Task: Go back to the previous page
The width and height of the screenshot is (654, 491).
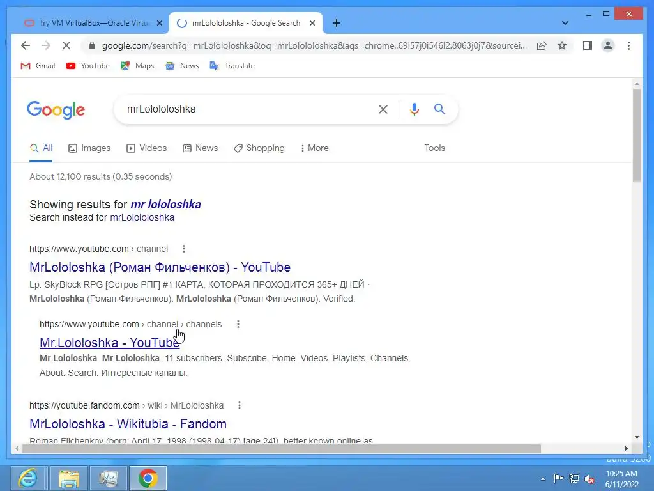Action: tap(26, 45)
